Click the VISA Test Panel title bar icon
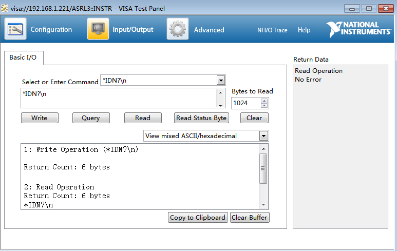This screenshot has height=251, width=397. click(x=5, y=8)
